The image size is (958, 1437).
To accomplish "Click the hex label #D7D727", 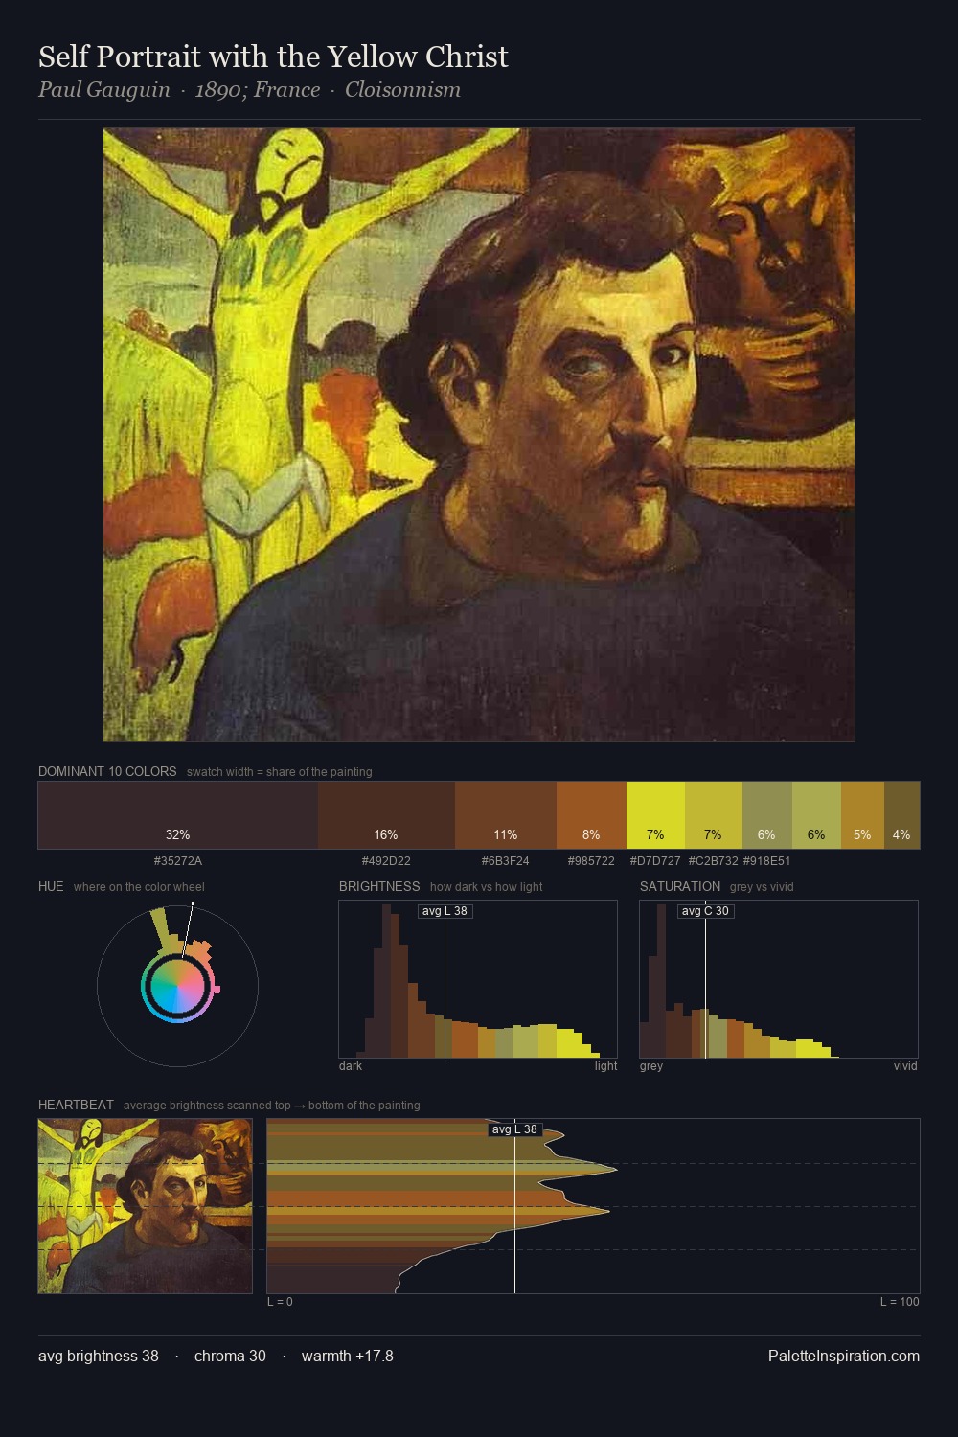I will (x=655, y=861).
